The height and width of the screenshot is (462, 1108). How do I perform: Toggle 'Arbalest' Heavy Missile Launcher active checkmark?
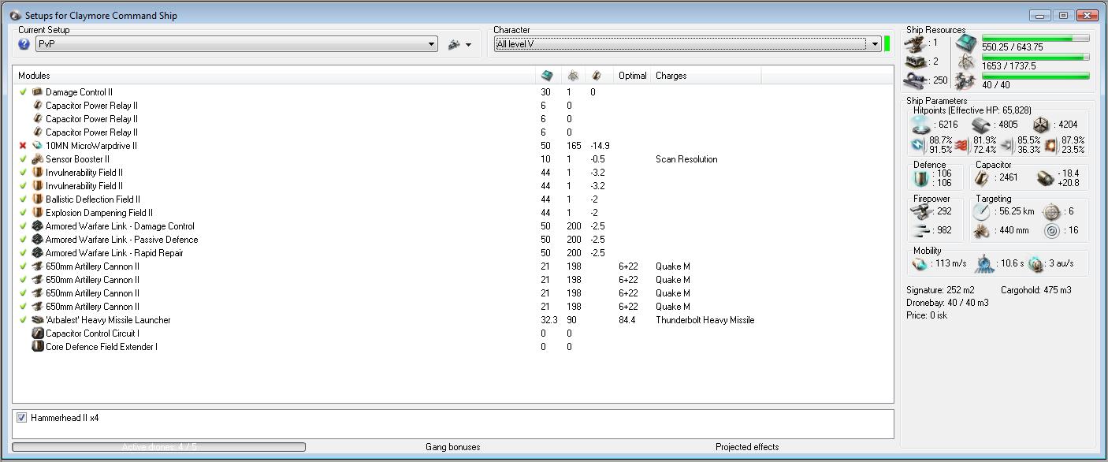(23, 320)
